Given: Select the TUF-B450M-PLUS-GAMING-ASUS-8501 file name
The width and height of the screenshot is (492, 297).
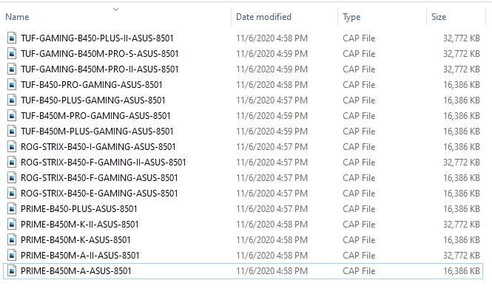Looking at the screenshot, I should tap(96, 131).
